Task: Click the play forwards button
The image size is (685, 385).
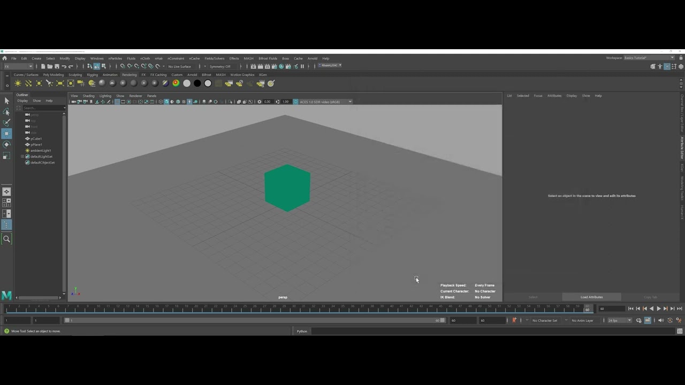Action: click(x=659, y=309)
